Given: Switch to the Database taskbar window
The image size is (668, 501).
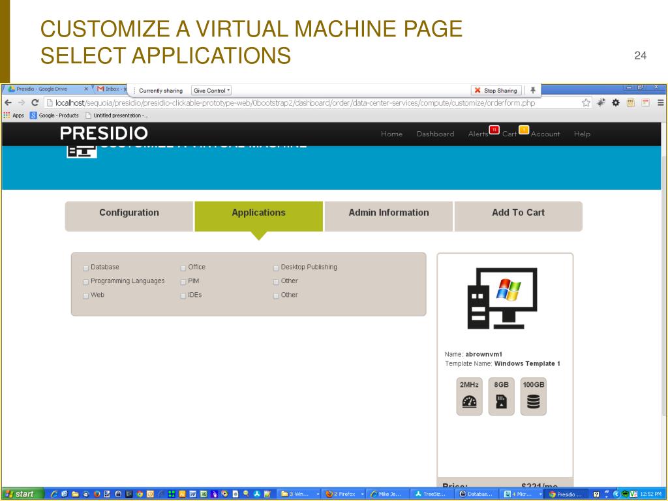Looking at the screenshot, I should (477, 494).
